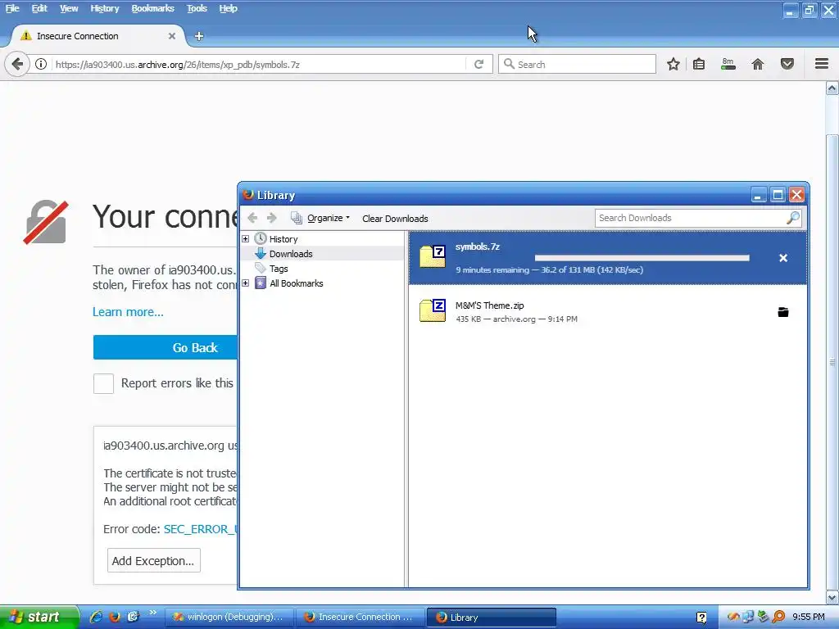This screenshot has height=629, width=839.
Task: Switch to winlogon (Debugging) taskbar item
Action: (x=229, y=618)
